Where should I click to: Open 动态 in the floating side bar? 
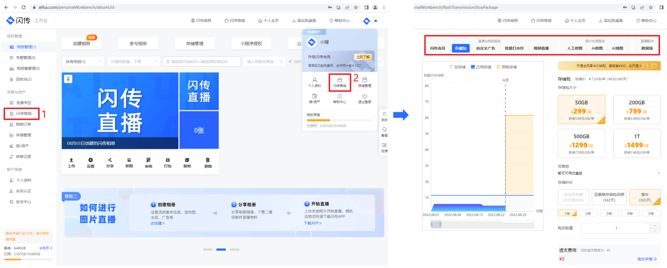[384, 117]
